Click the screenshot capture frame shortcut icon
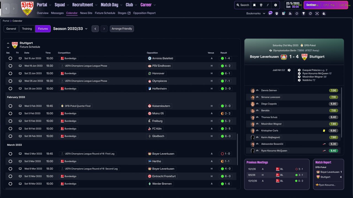 (317, 13)
